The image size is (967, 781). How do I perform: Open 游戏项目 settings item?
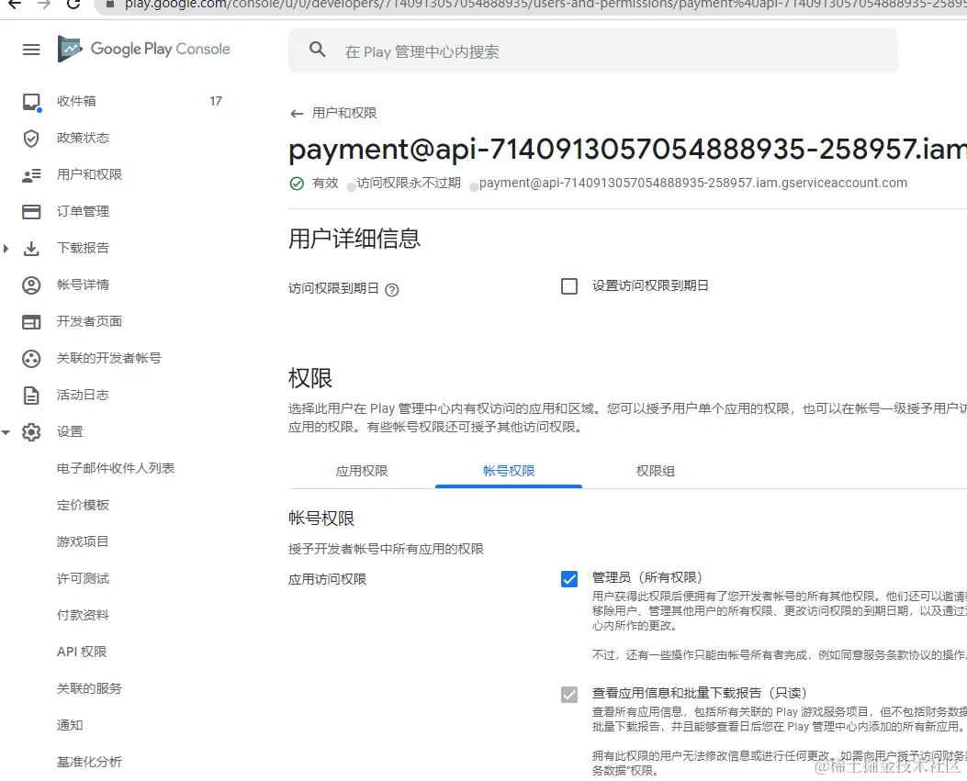click(83, 541)
